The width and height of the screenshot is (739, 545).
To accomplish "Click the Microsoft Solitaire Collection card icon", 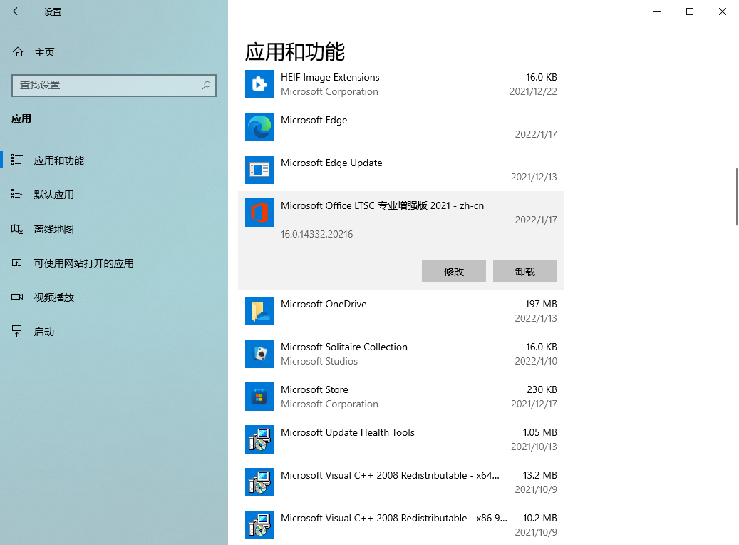I will pyautogui.click(x=259, y=353).
